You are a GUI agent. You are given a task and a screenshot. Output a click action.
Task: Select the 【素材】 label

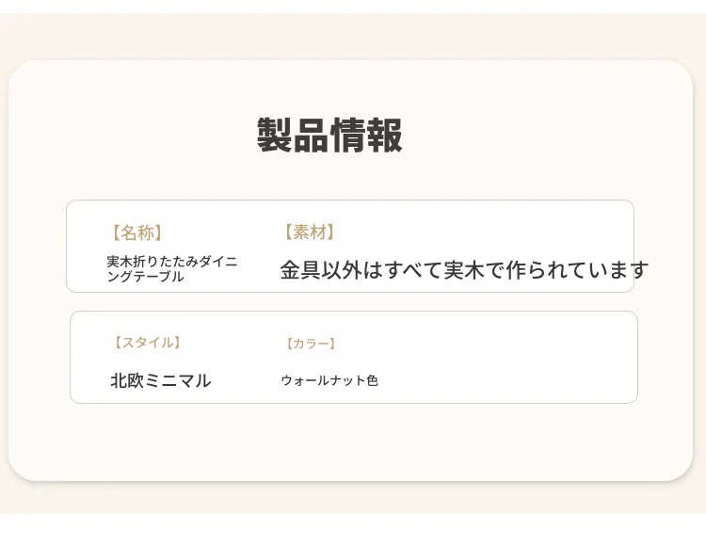pos(309,232)
